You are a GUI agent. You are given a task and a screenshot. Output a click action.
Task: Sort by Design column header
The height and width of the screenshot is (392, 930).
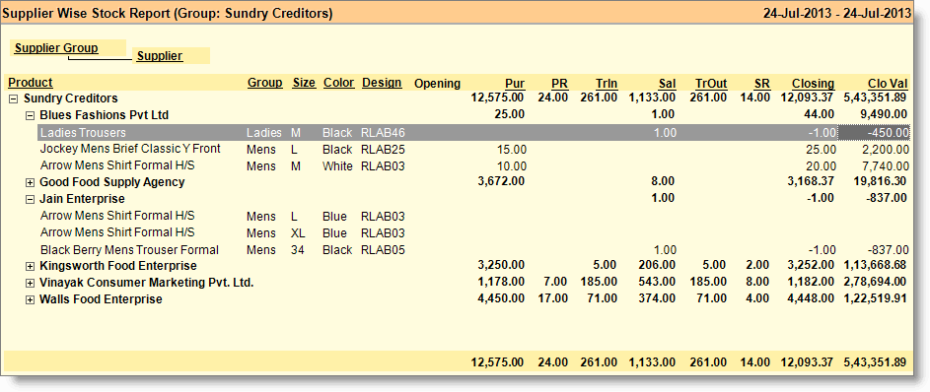pos(382,83)
